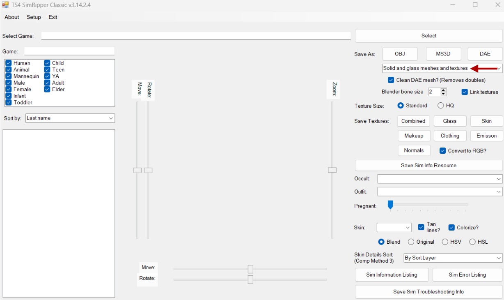The image size is (504, 300).
Task: Click the Save Sim Info Resource button
Action: [x=428, y=166]
